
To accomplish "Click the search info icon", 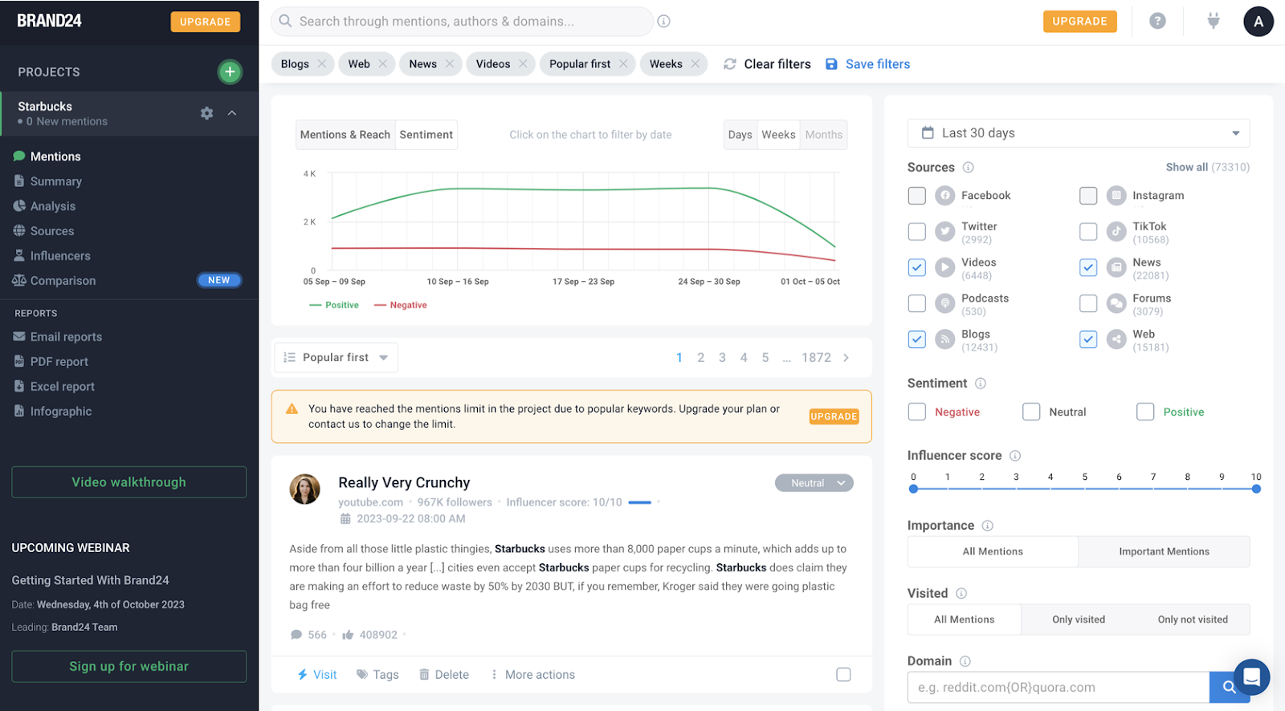I will click(663, 22).
